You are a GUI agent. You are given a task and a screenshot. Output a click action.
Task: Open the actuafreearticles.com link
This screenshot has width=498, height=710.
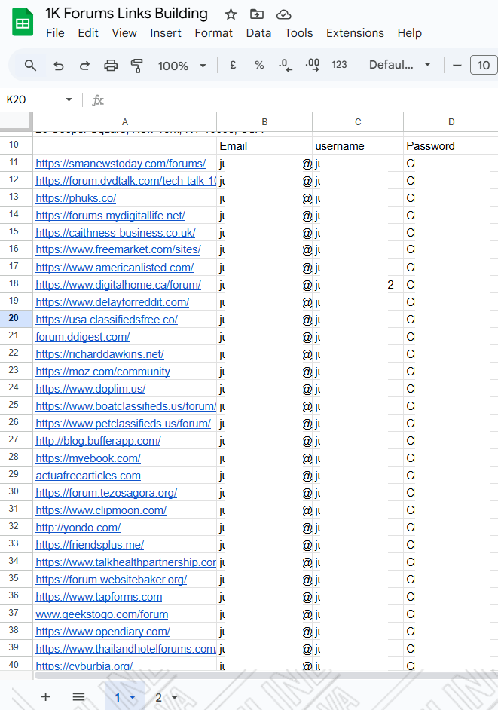click(88, 476)
